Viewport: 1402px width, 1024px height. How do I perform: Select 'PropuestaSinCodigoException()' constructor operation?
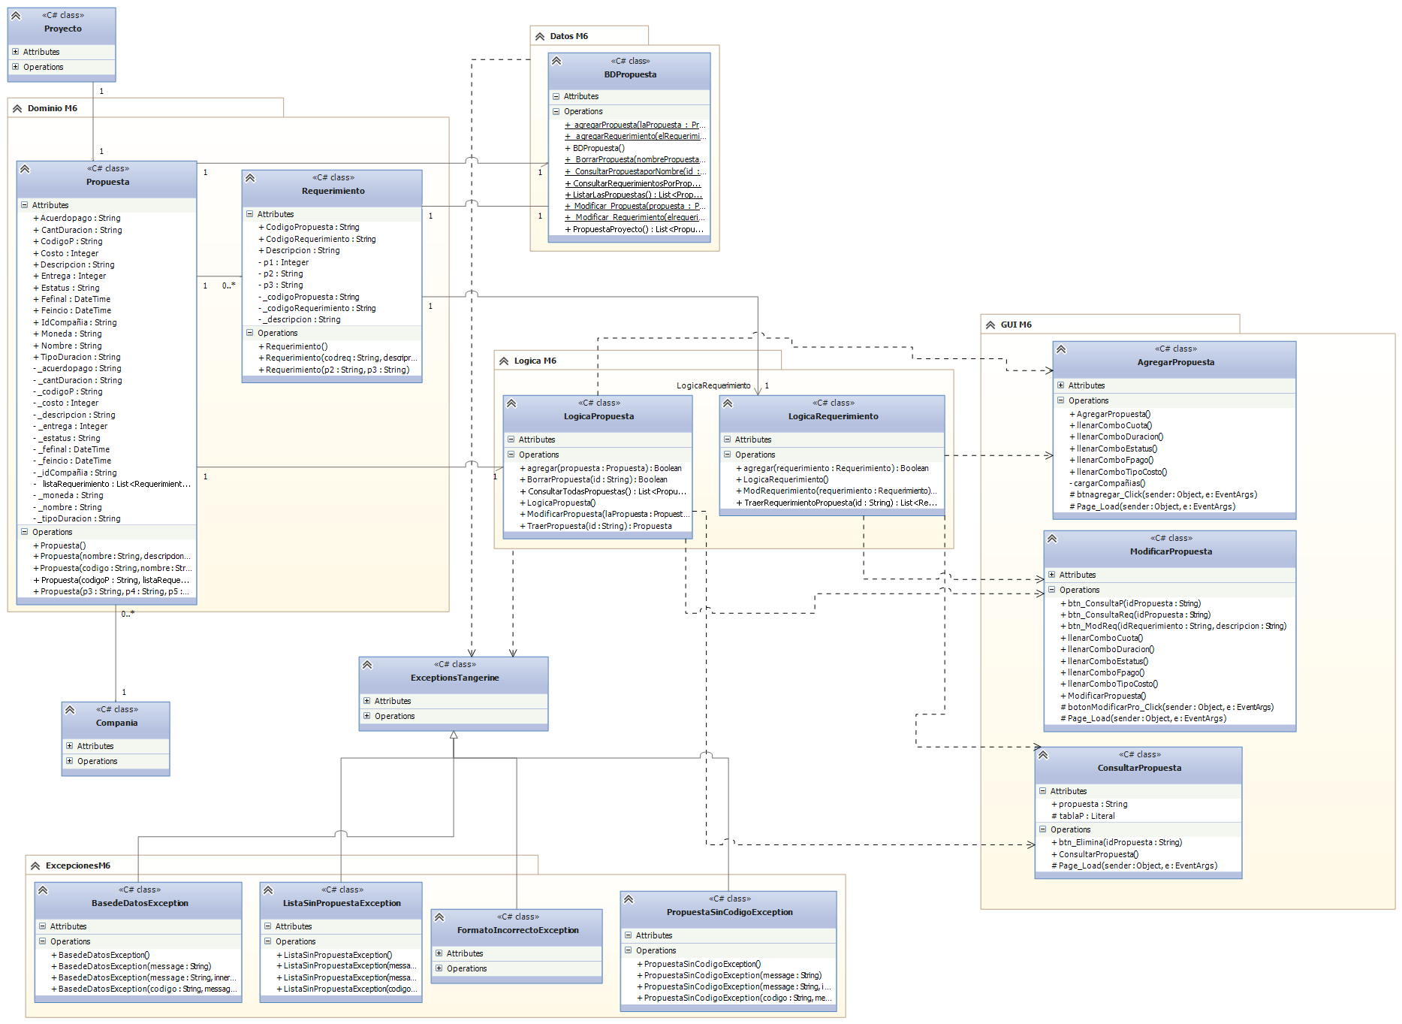(698, 965)
